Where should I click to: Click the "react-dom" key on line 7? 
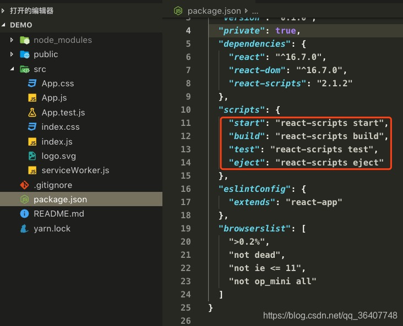(257, 70)
